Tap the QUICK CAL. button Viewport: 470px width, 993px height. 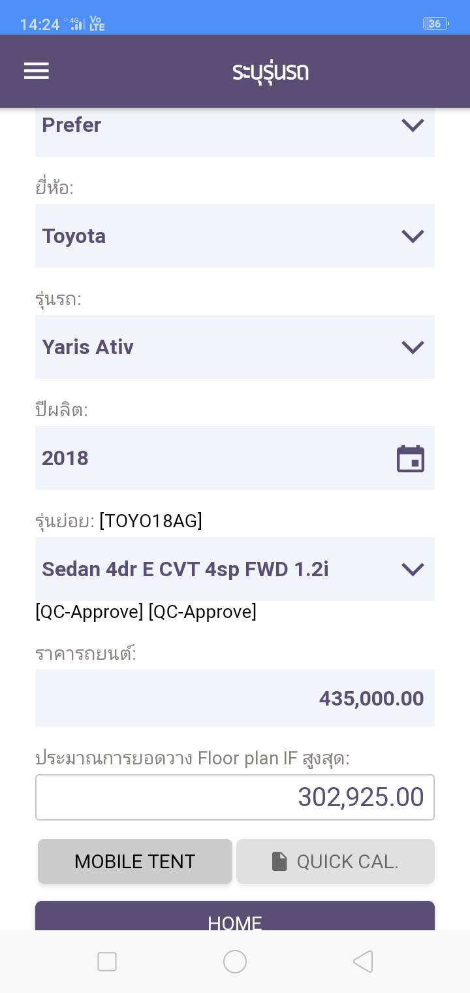tap(336, 862)
